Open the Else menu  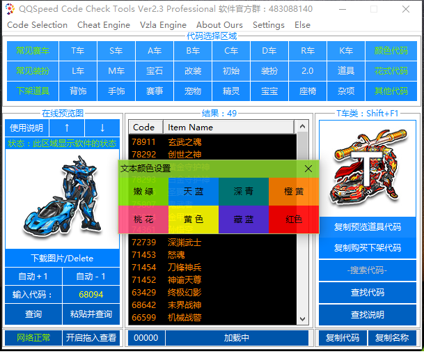click(302, 25)
